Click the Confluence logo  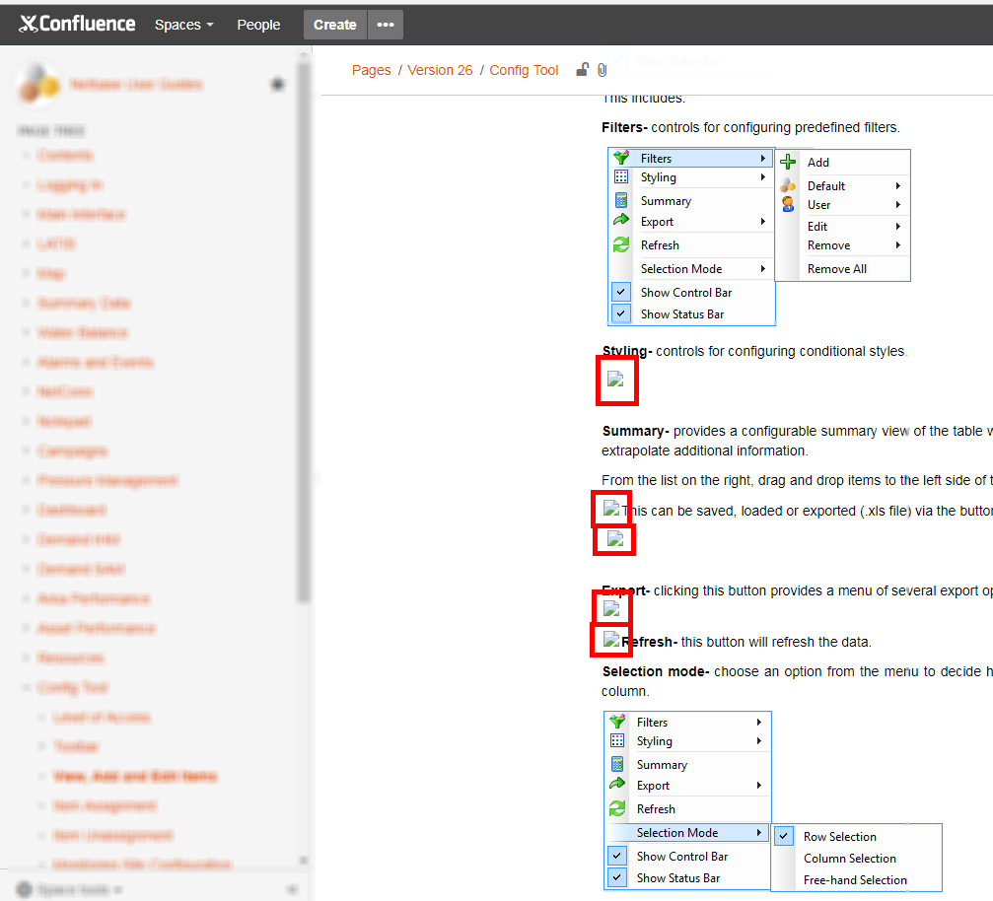[x=77, y=24]
